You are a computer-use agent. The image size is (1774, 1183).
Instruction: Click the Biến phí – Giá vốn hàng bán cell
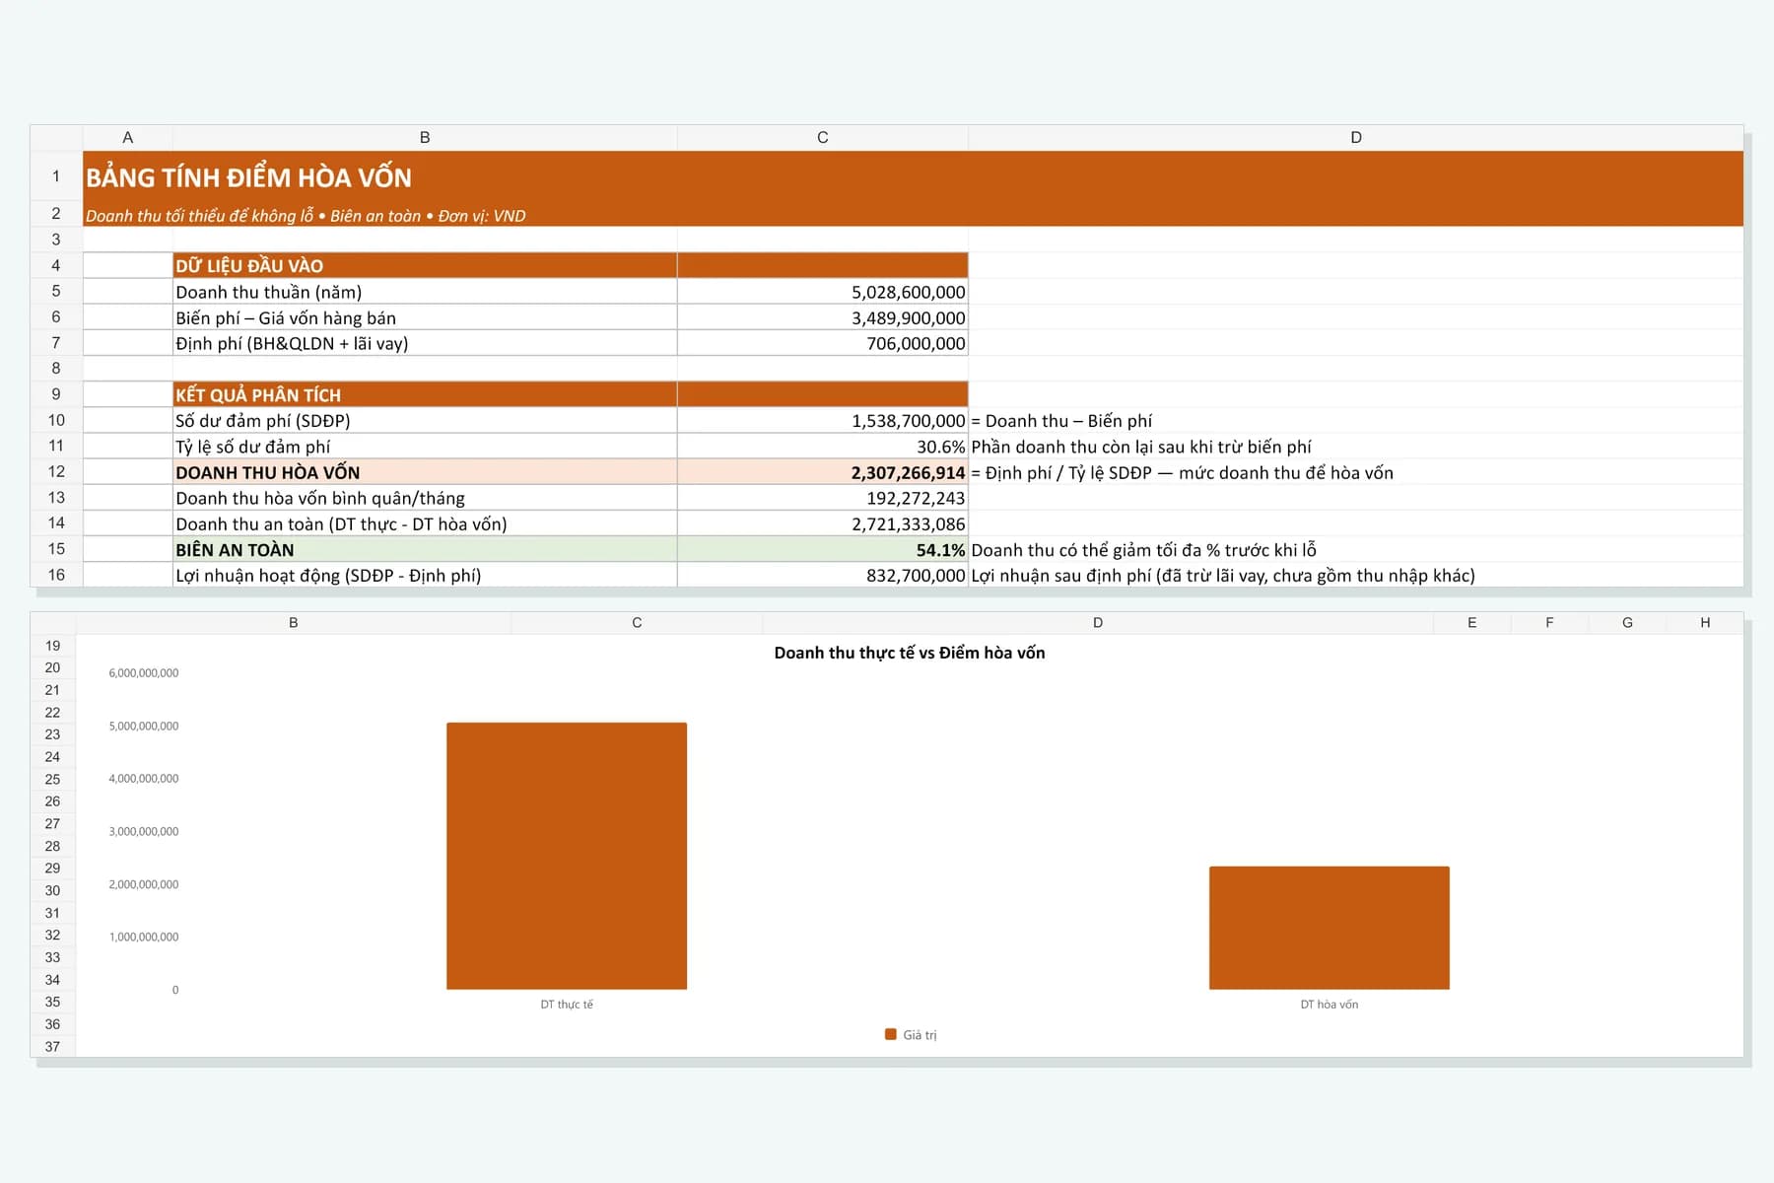click(x=425, y=317)
